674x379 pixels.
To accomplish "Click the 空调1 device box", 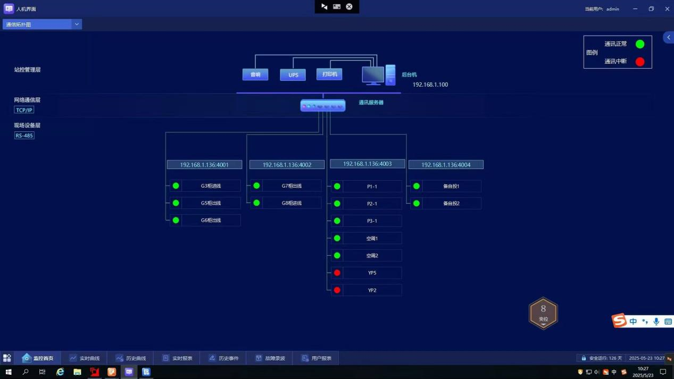I will click(372, 238).
